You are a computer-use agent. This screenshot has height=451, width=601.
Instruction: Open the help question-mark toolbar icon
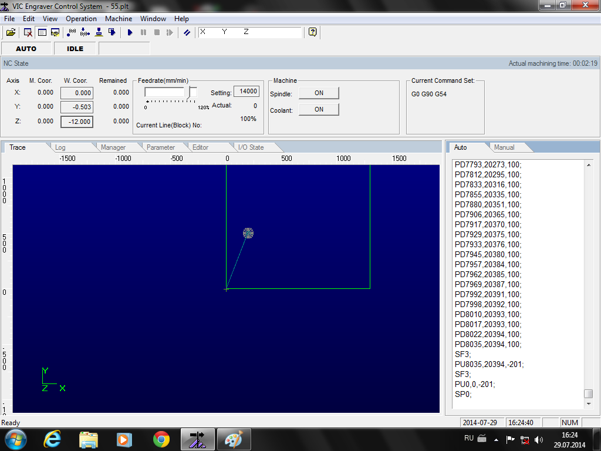(x=313, y=32)
